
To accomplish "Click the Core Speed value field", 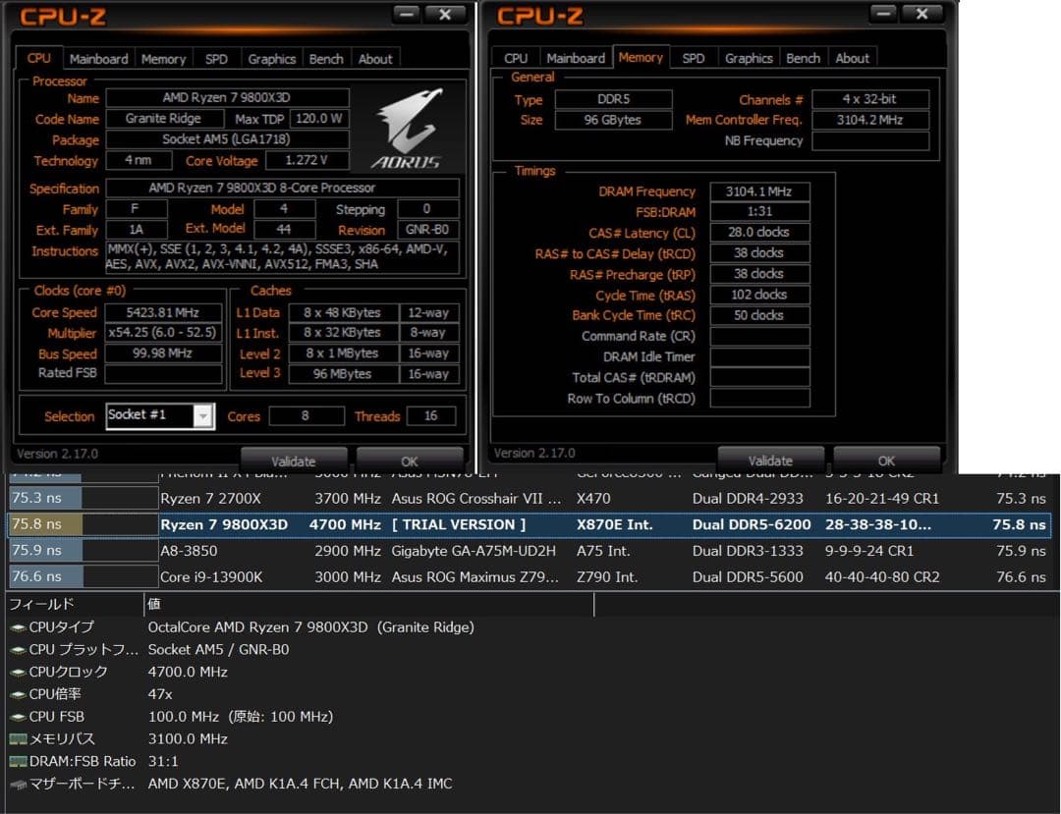I will (163, 312).
